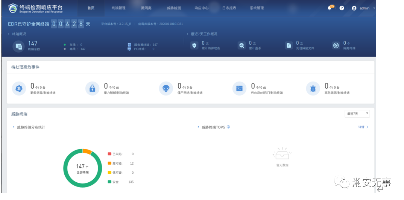Click the 病毒库版本号 text

pyautogui.click(x=161, y=24)
